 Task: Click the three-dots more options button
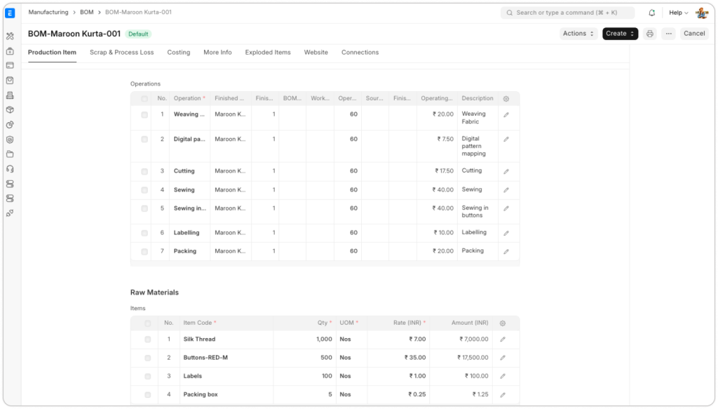tap(668, 34)
